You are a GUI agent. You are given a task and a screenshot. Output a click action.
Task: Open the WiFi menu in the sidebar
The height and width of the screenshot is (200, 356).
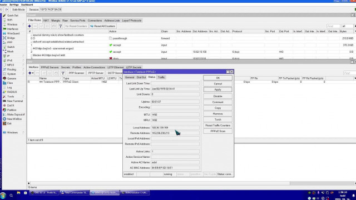click(9, 20)
